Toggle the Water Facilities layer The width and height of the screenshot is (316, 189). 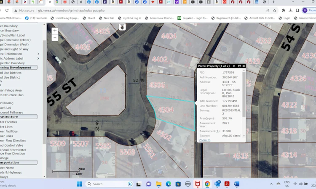pyautogui.click(x=9, y=122)
